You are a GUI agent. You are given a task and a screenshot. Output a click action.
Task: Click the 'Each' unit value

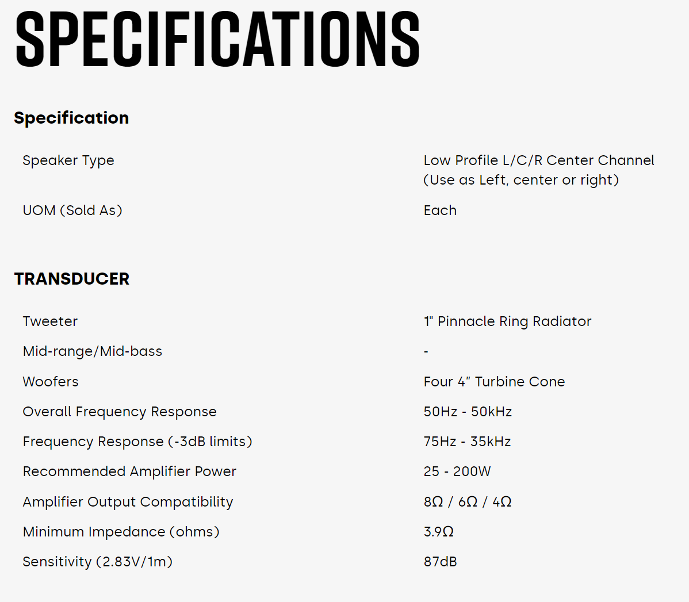coord(440,210)
